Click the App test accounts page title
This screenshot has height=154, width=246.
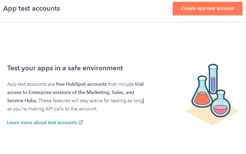coord(32,9)
